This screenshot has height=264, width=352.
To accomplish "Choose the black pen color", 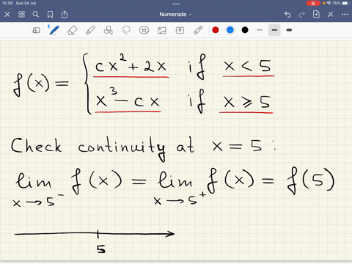I will tap(245, 30).
